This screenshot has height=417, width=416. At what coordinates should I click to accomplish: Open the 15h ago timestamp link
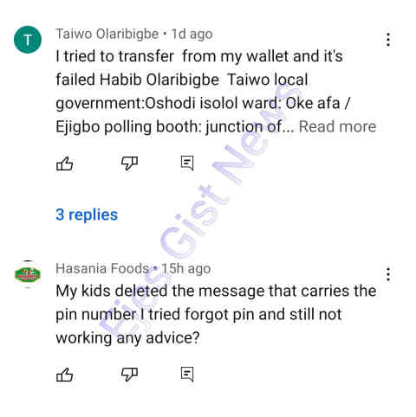[186, 269]
